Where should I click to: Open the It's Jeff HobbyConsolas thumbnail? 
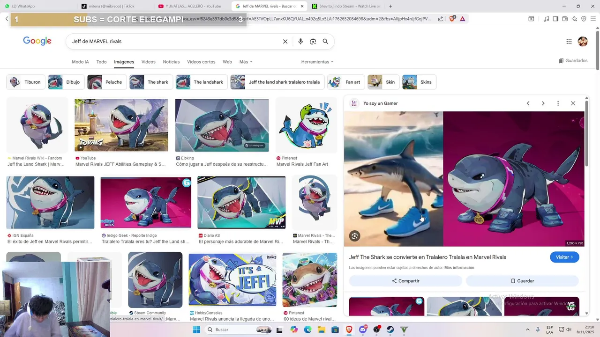pyautogui.click(x=232, y=279)
